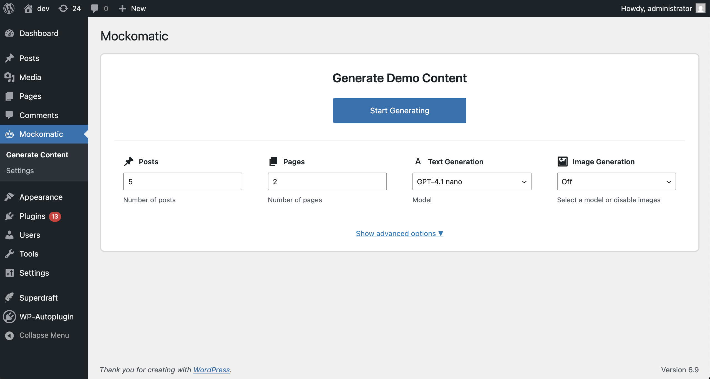Open the dev site home icon

[x=28, y=9]
